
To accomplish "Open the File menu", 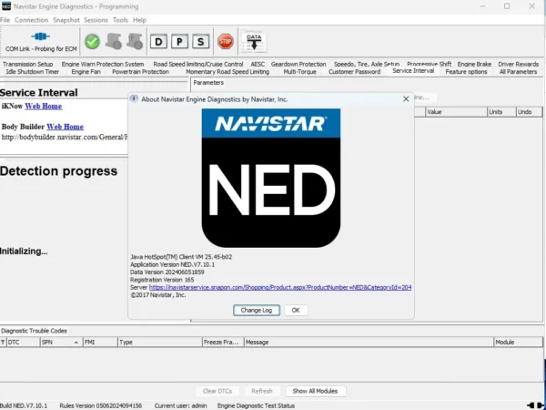I will [x=5, y=20].
